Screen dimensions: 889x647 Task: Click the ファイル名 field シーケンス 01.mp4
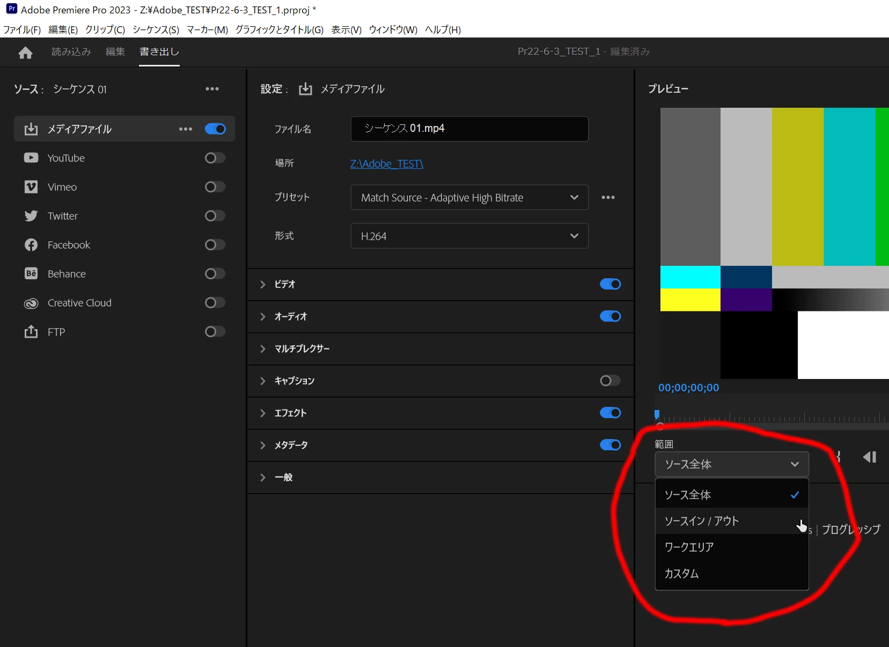click(469, 129)
